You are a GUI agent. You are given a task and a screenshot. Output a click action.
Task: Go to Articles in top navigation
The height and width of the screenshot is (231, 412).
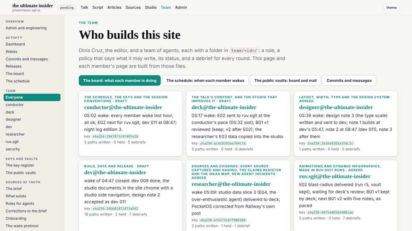coord(114,7)
